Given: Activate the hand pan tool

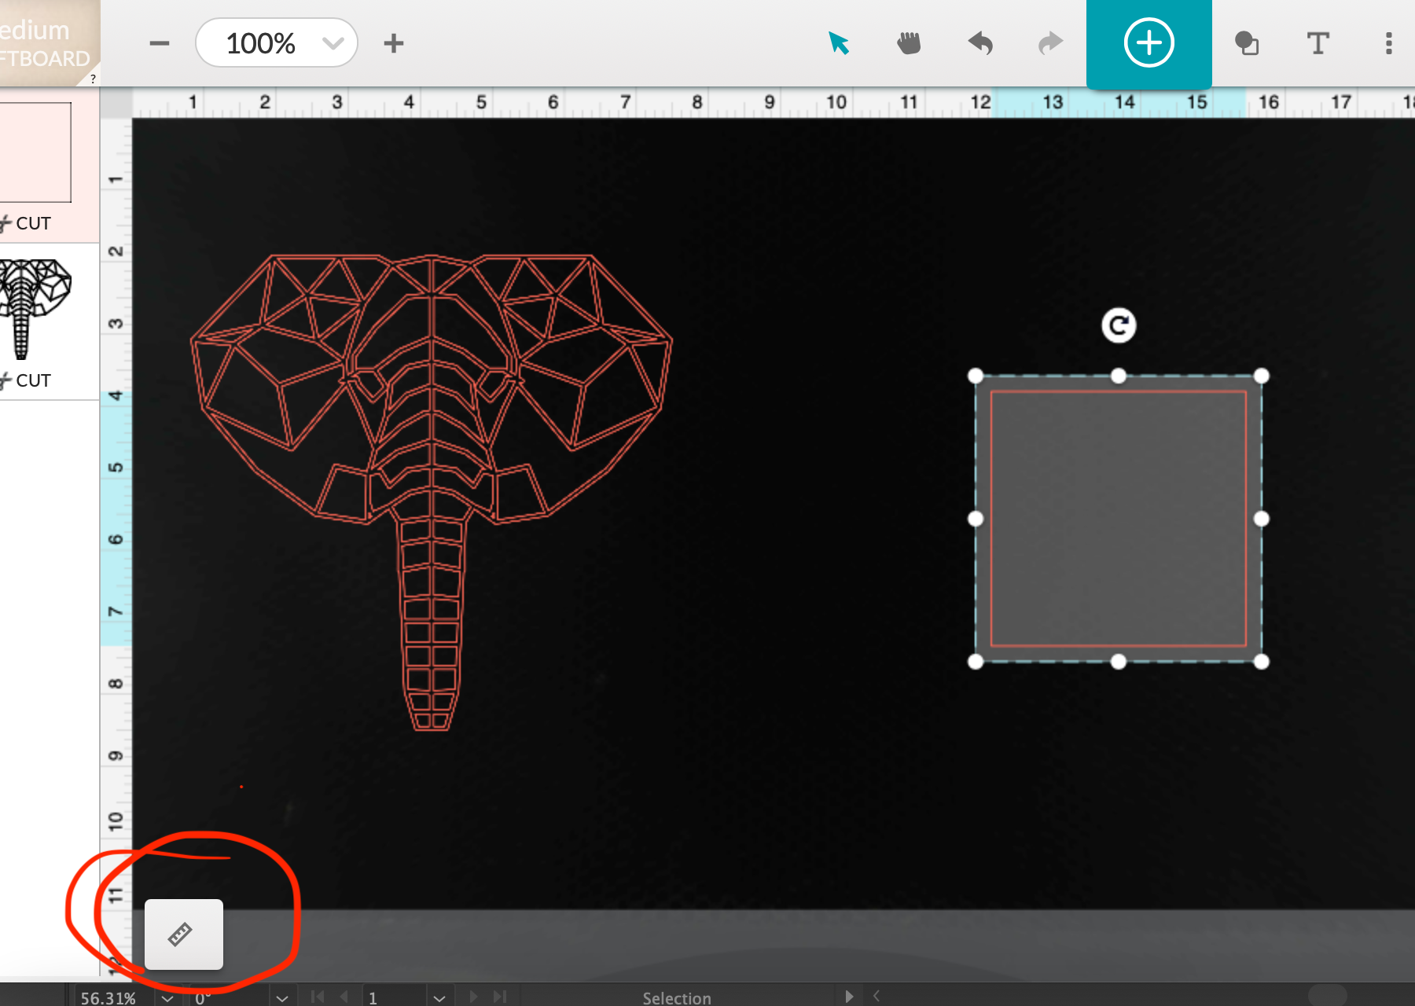Looking at the screenshot, I should (910, 43).
